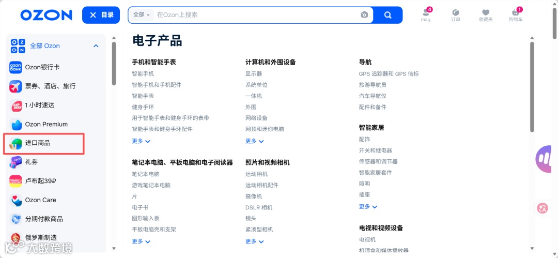This screenshot has height=258, width=558.
Task: Open the 智能手机 link
Action: 143,74
